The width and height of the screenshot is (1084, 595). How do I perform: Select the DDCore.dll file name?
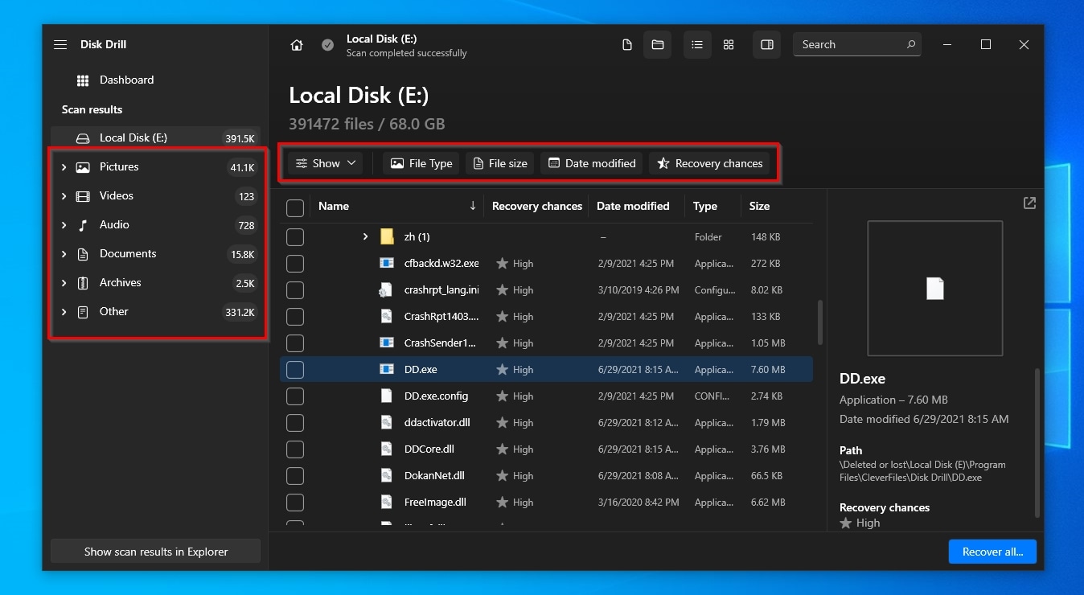(x=429, y=449)
